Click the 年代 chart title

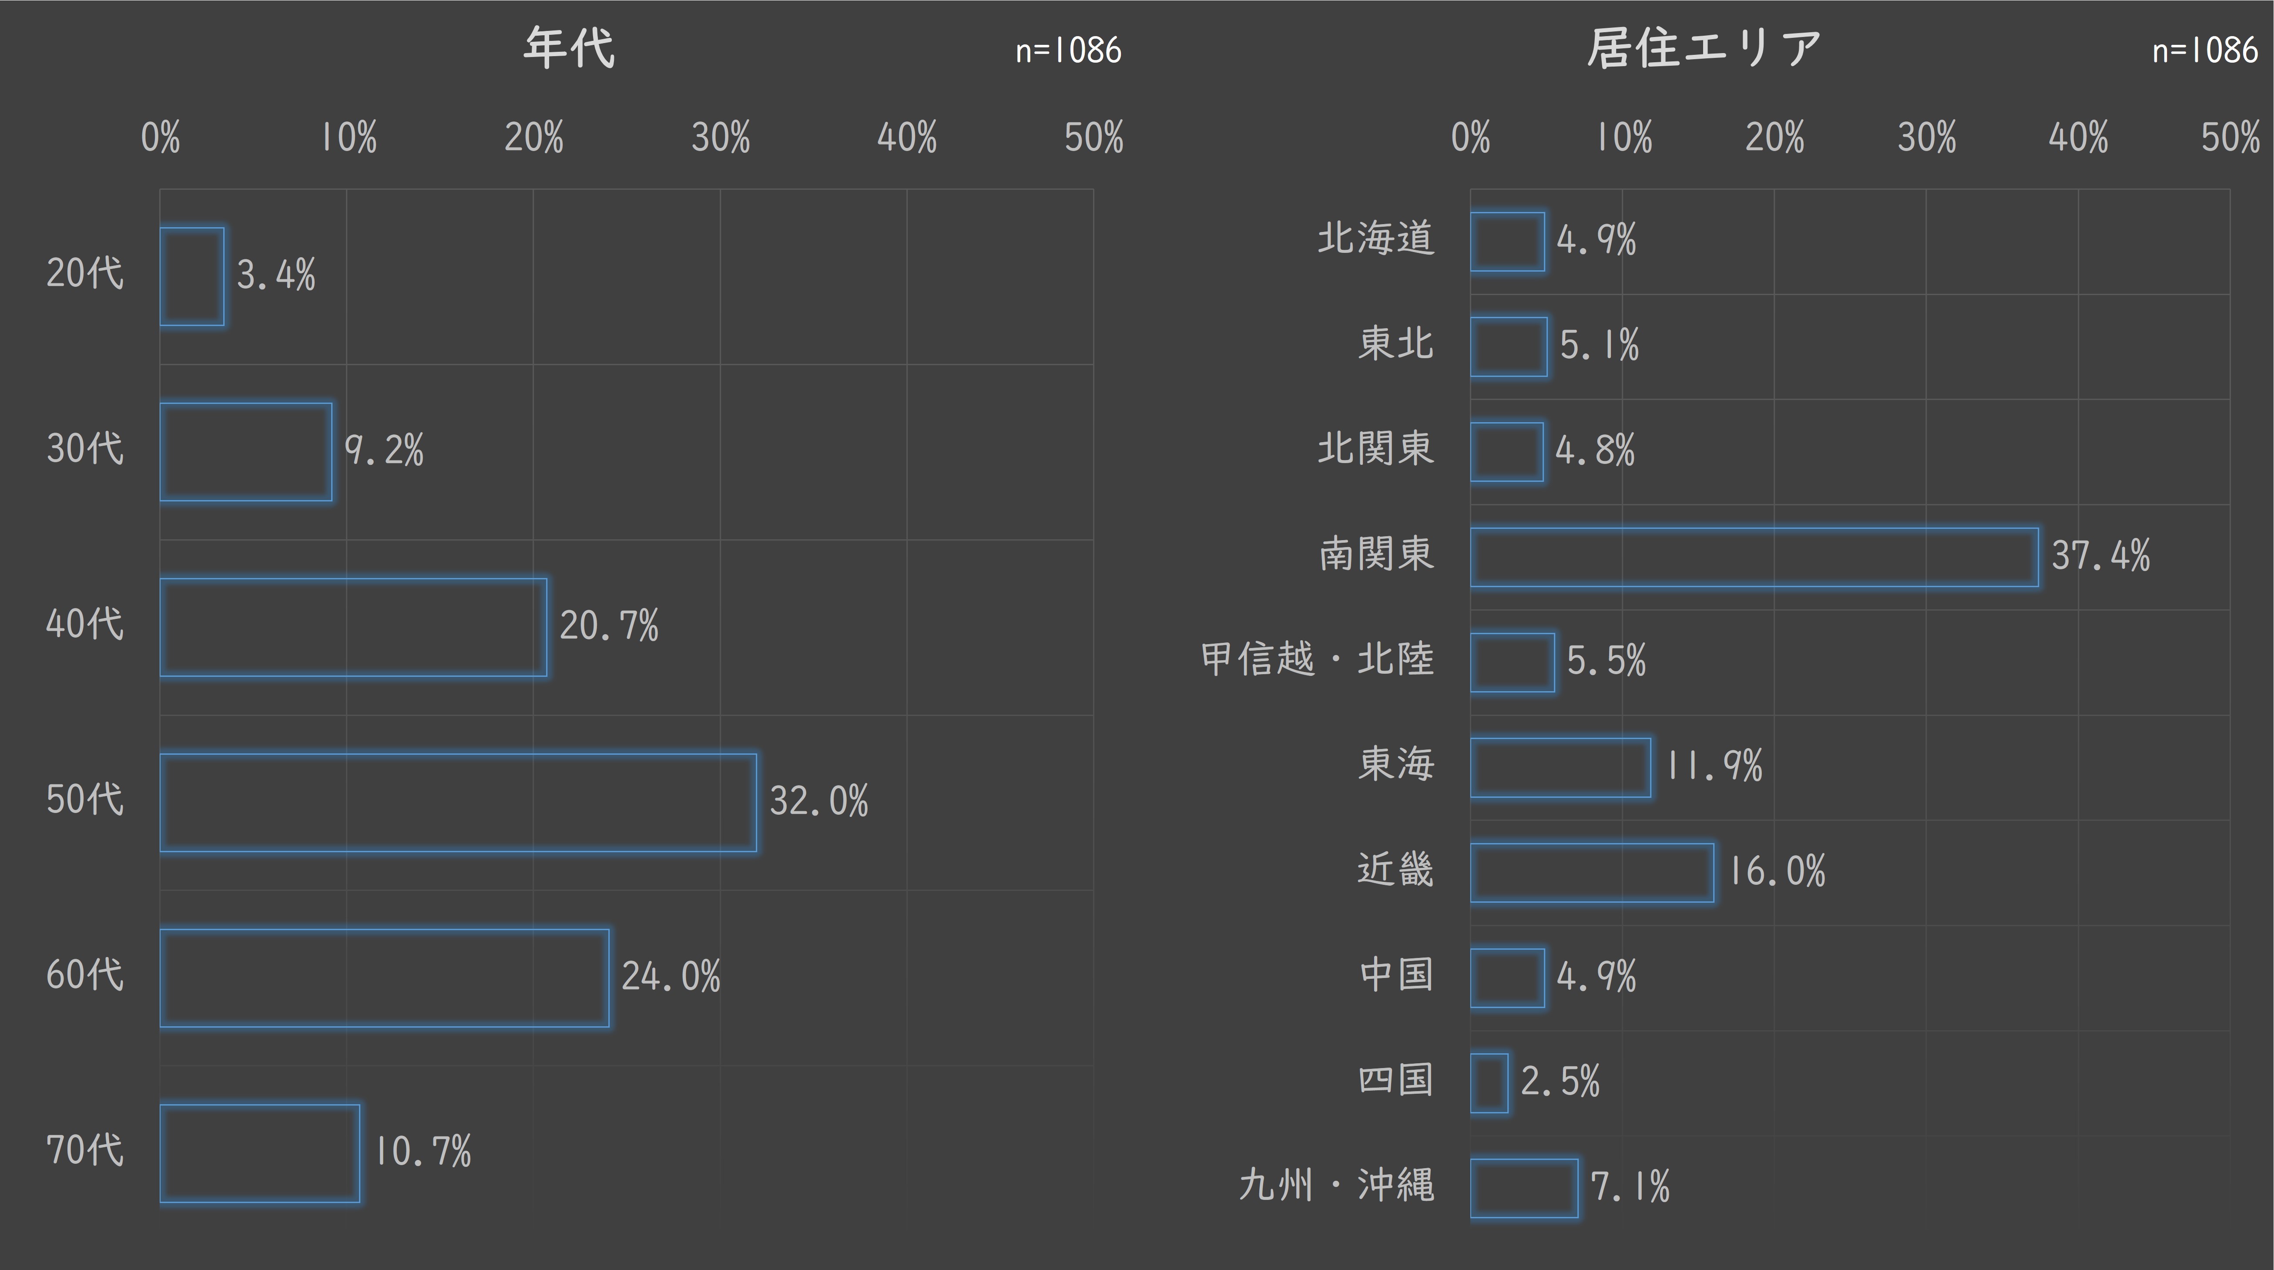(570, 48)
